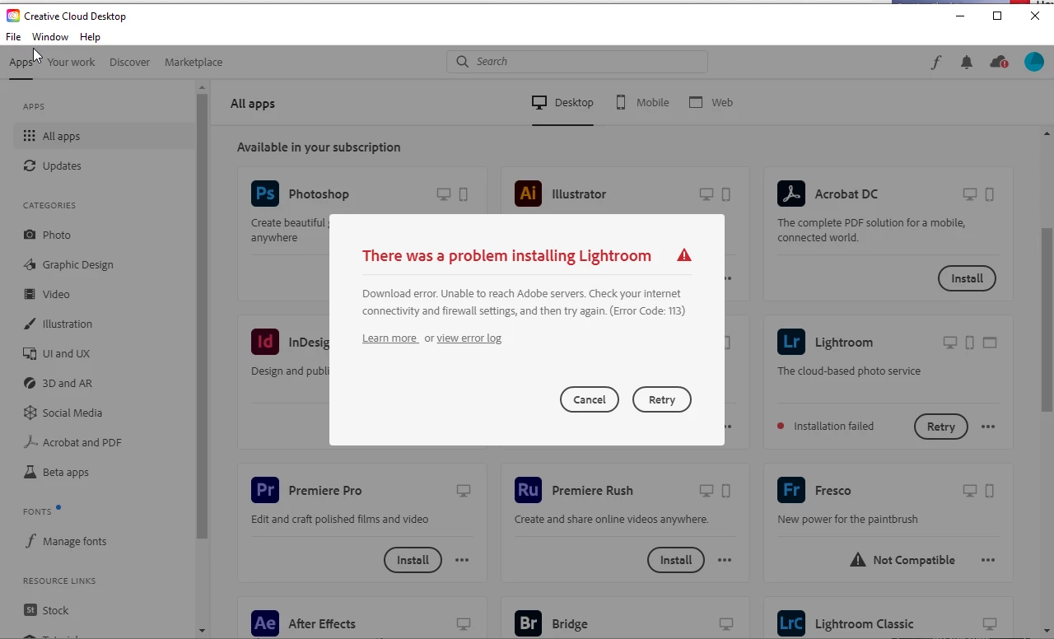Click the Lightroom app icon
The height and width of the screenshot is (639, 1054).
pyautogui.click(x=791, y=342)
